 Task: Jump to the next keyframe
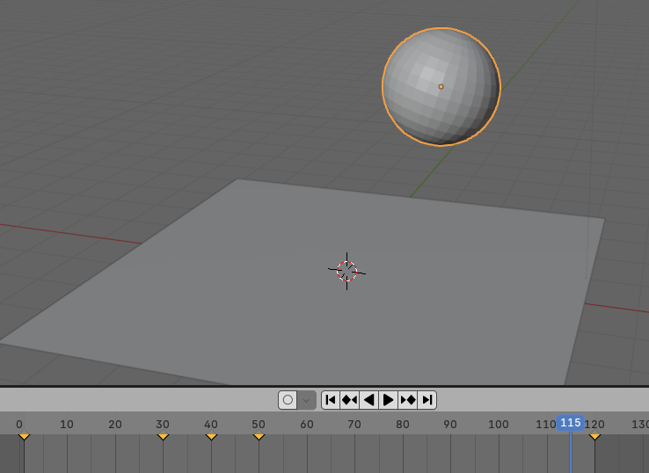[x=408, y=400]
